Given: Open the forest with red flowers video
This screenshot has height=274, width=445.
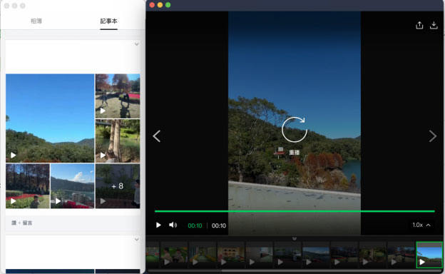Looking at the screenshot, I should [28, 186].
